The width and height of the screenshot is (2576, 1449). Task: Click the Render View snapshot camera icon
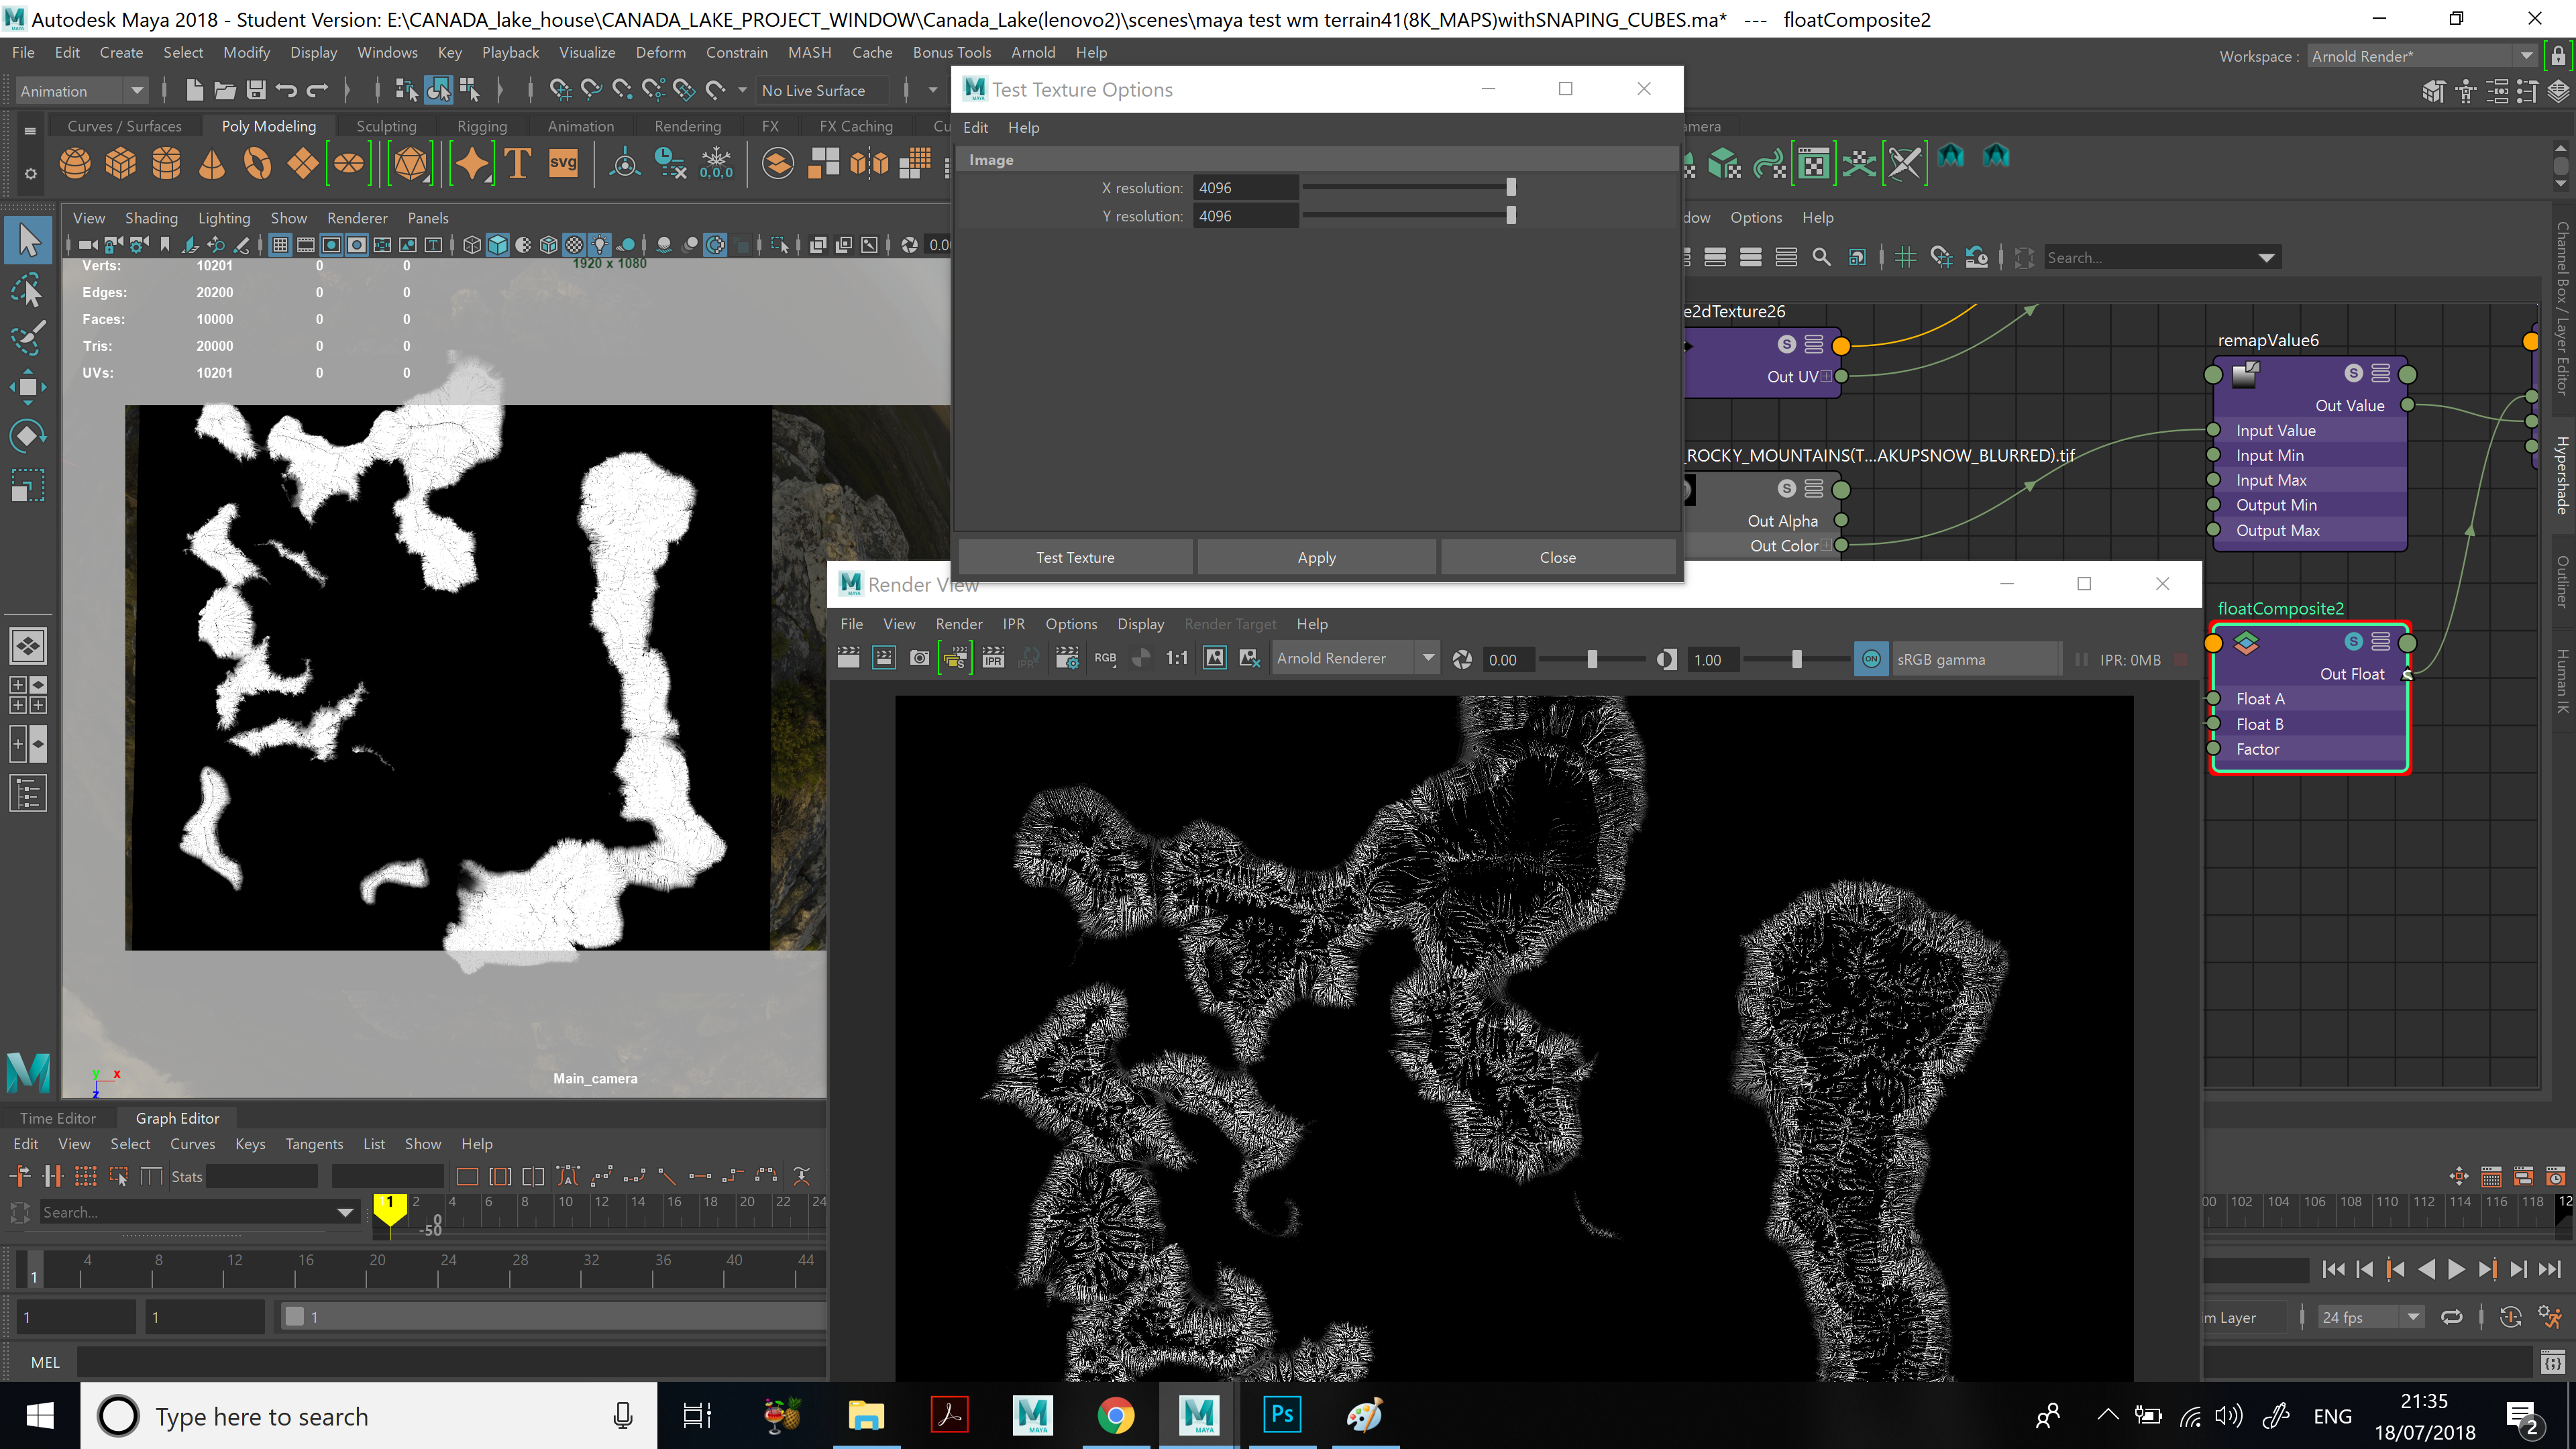point(919,658)
